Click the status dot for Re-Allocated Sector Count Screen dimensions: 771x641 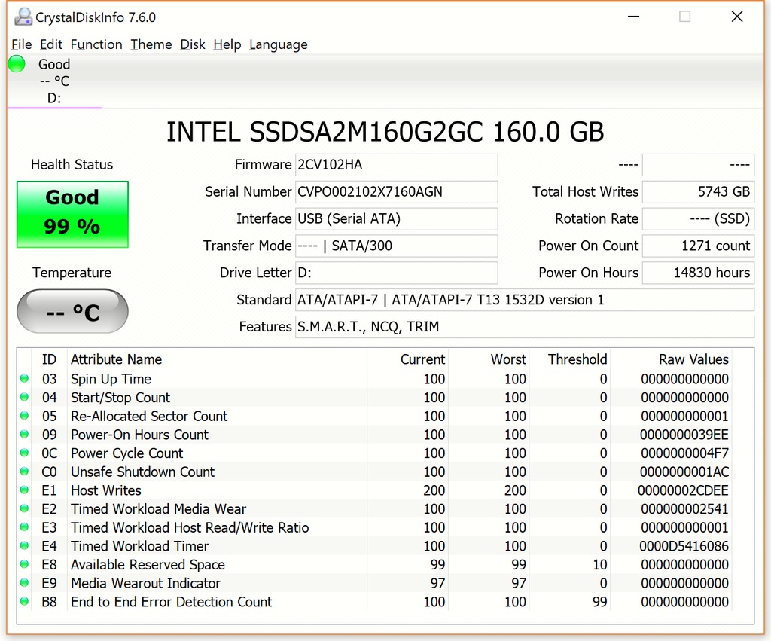point(24,416)
